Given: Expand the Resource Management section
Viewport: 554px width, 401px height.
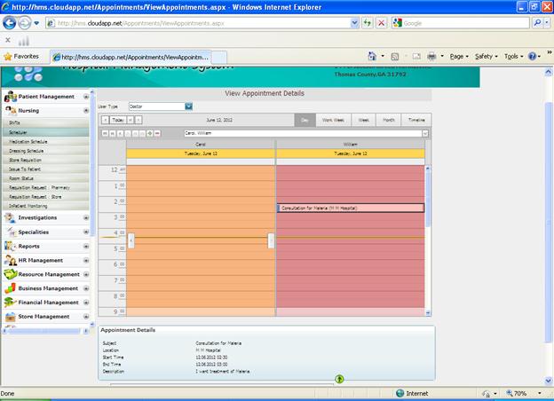Looking at the screenshot, I should coord(86,274).
